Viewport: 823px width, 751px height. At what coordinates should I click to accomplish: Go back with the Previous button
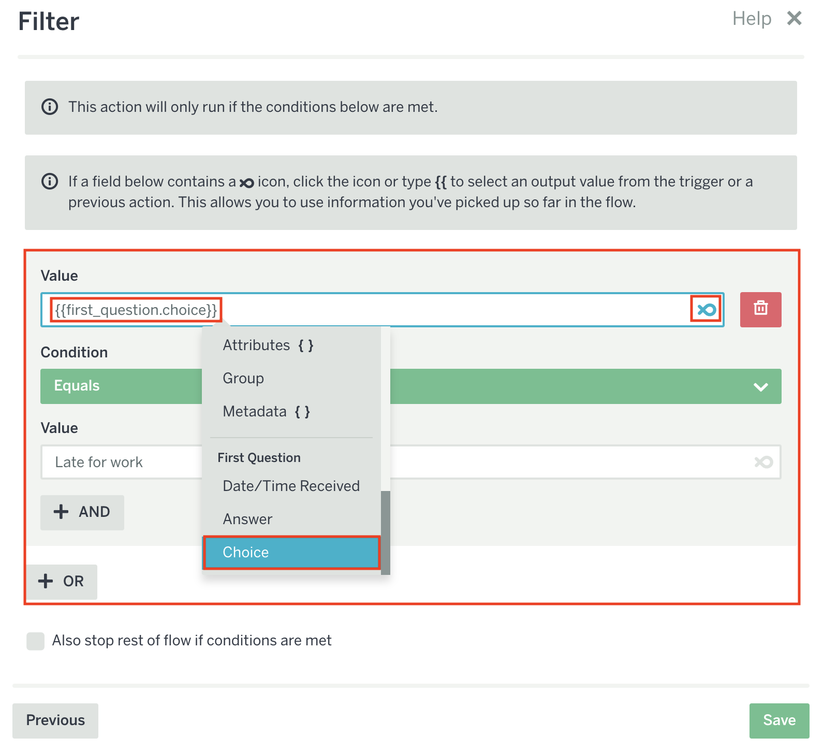55,720
